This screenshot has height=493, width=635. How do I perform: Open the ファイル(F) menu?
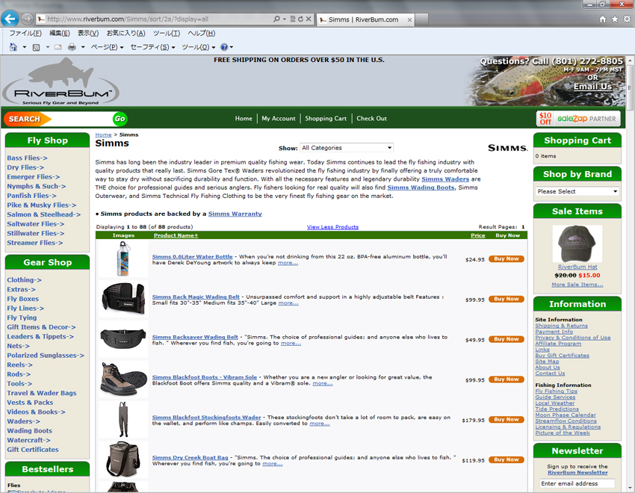[25, 33]
